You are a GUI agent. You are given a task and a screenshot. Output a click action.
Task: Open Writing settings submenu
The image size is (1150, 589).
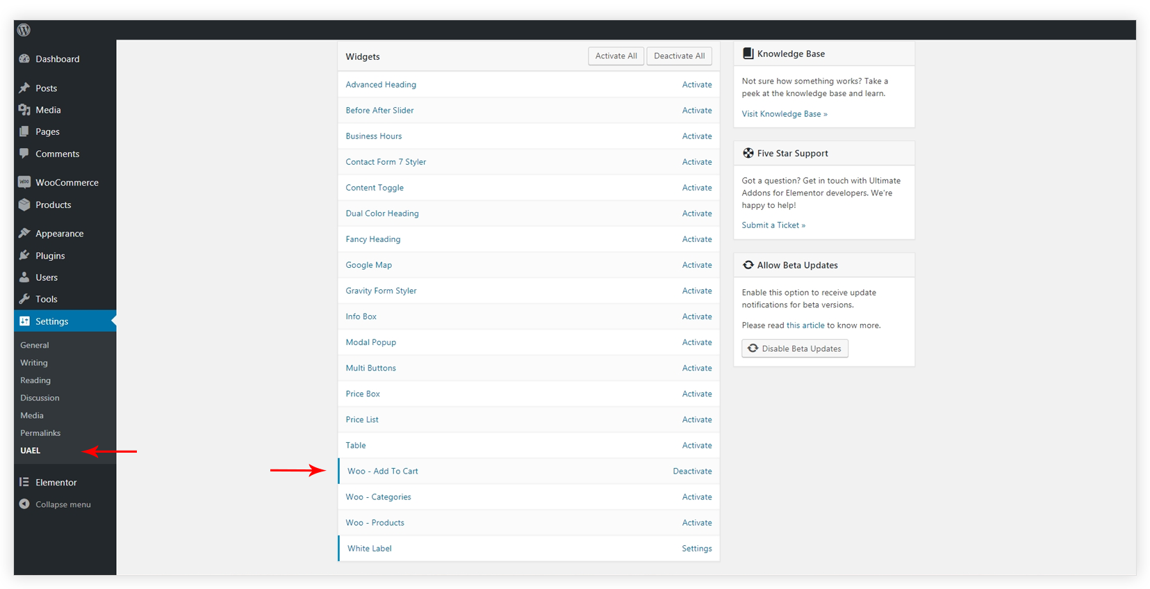(x=34, y=363)
